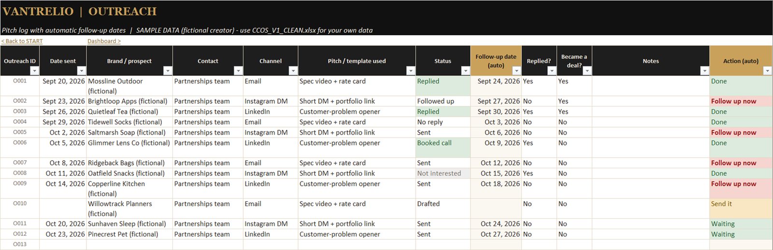Select Follow up now for Copperline Kitchen

point(741,189)
